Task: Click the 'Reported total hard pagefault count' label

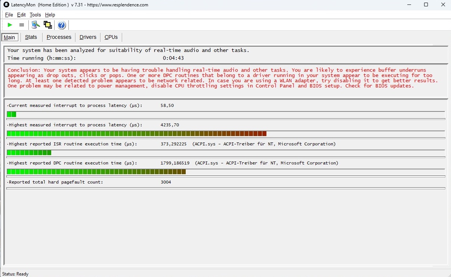Action: coord(55,182)
